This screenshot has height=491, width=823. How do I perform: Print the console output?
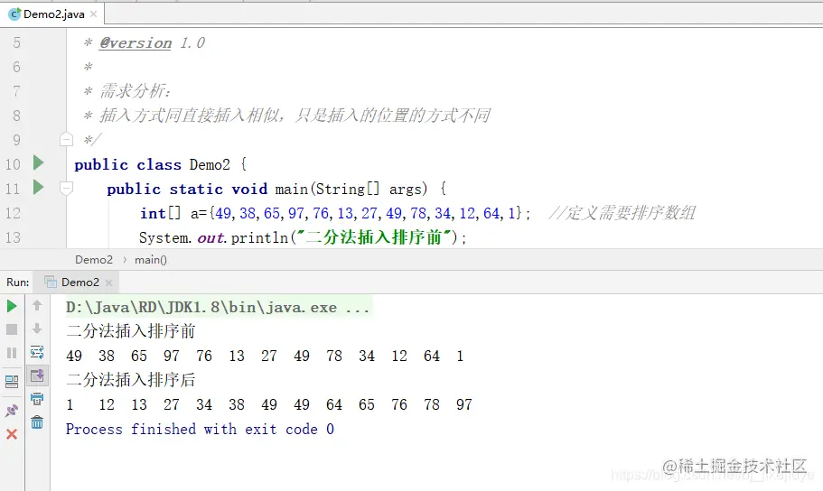37,399
